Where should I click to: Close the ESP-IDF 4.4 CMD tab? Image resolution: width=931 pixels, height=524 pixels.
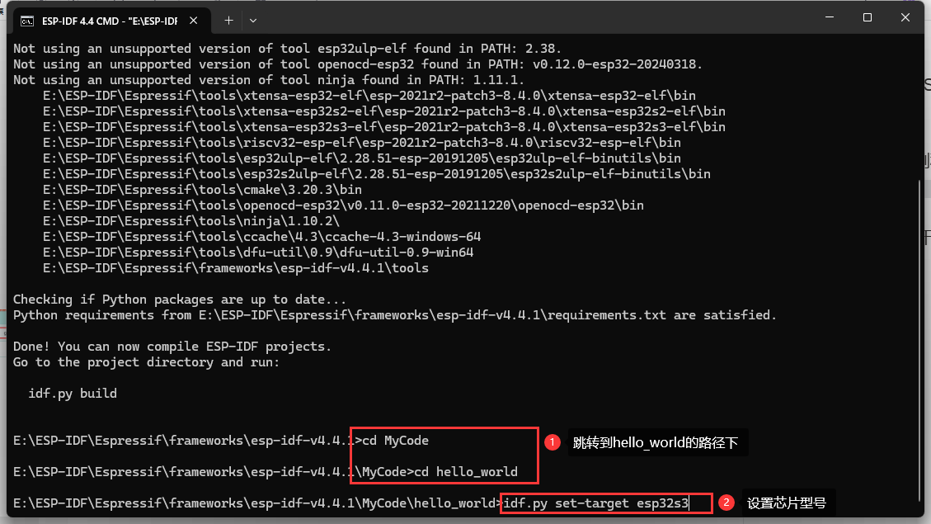[x=194, y=21]
